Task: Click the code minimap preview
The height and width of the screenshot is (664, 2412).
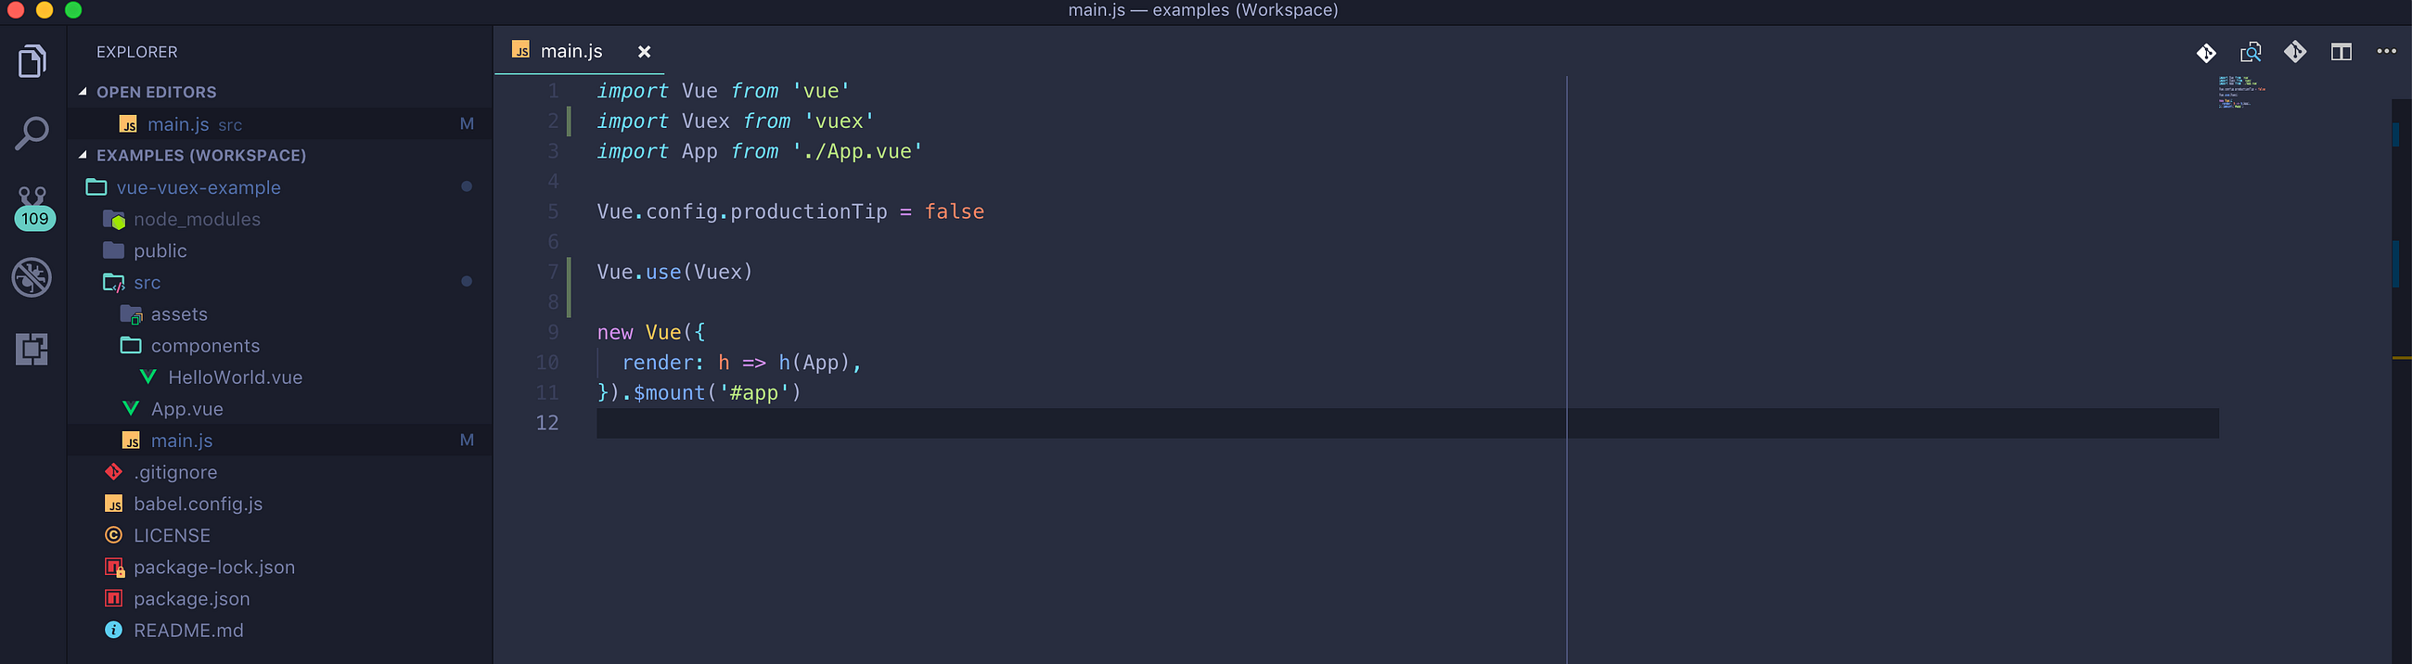Action: 2241,93
